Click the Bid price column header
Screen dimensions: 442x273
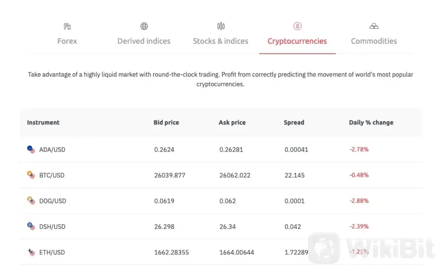coord(166,123)
